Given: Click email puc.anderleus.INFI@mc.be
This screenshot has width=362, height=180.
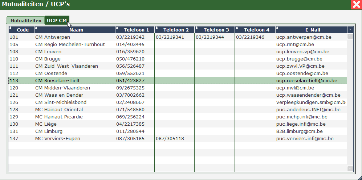Looking at the screenshot, I should click(308, 110).
